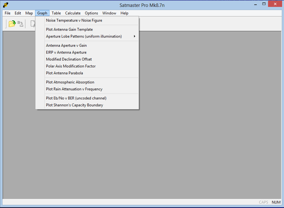284x208 pixels.
Task: Open the Help menu
Action: pos(124,13)
